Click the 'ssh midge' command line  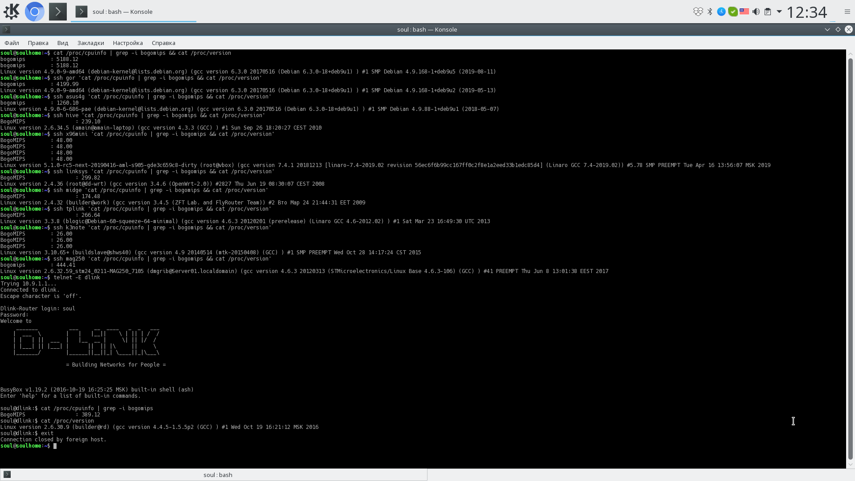134,190
